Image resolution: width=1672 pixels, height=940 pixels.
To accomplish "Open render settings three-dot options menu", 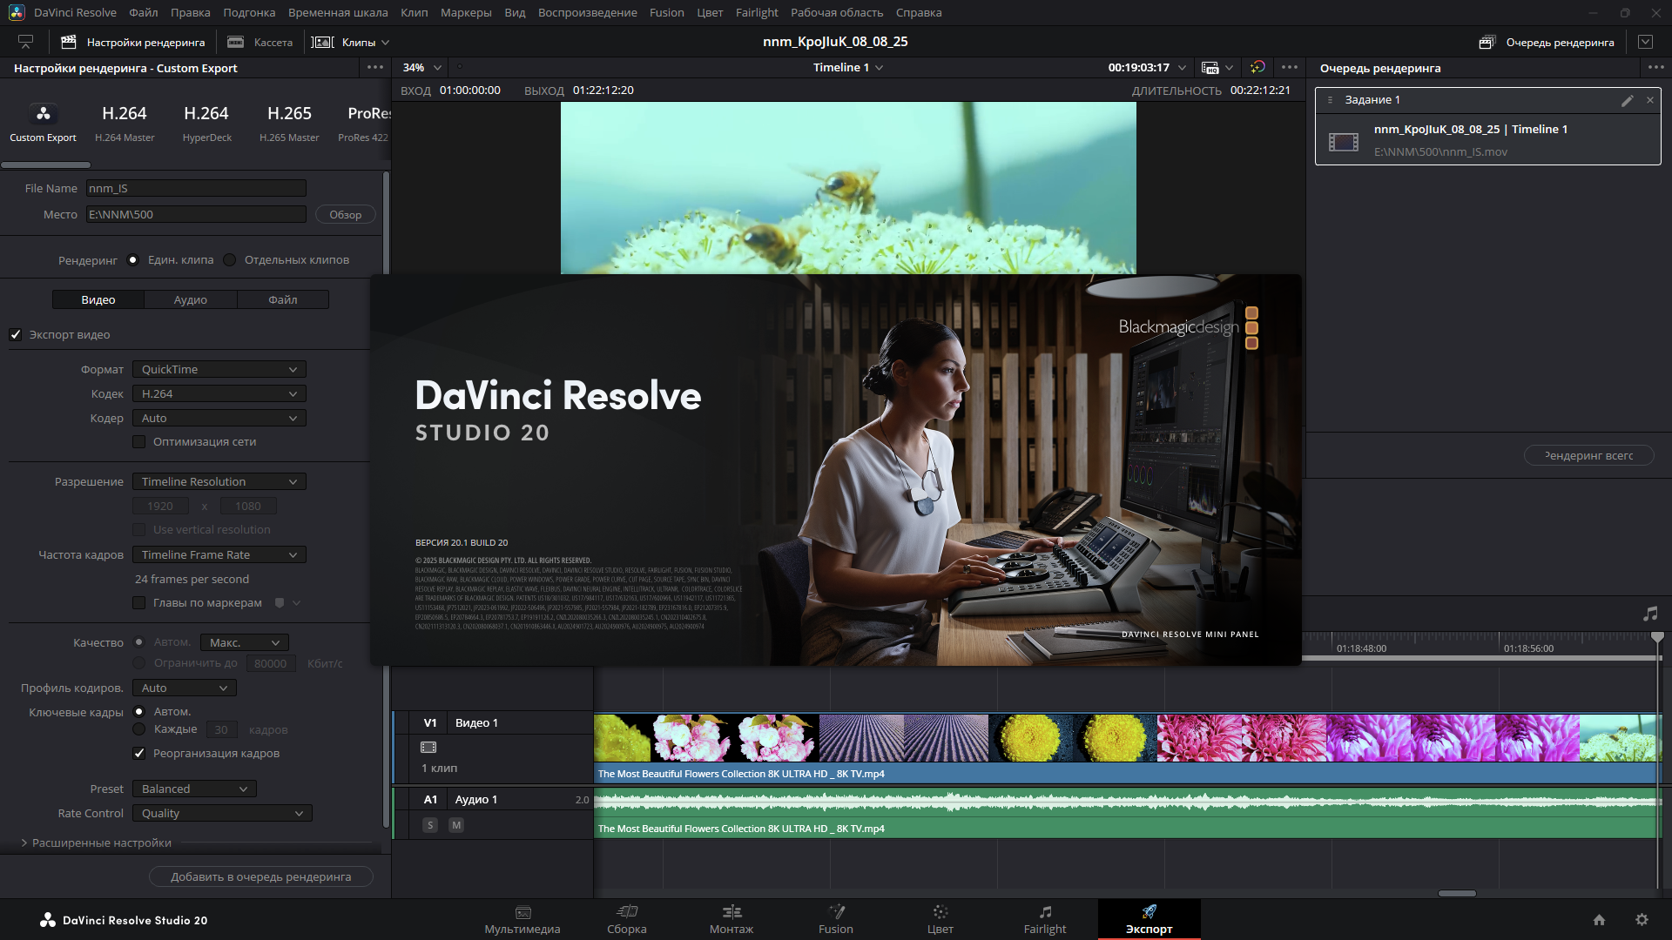I will (375, 67).
